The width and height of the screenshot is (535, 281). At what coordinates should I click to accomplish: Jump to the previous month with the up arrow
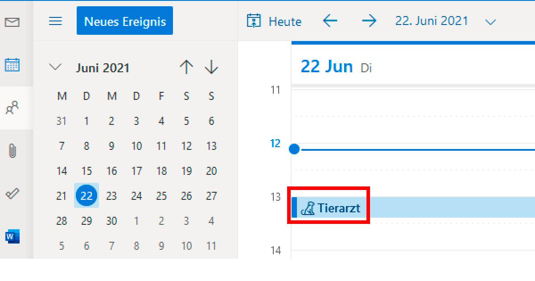[x=186, y=67]
